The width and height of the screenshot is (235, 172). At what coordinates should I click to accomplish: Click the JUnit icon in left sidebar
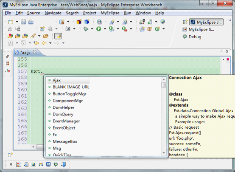(8, 70)
